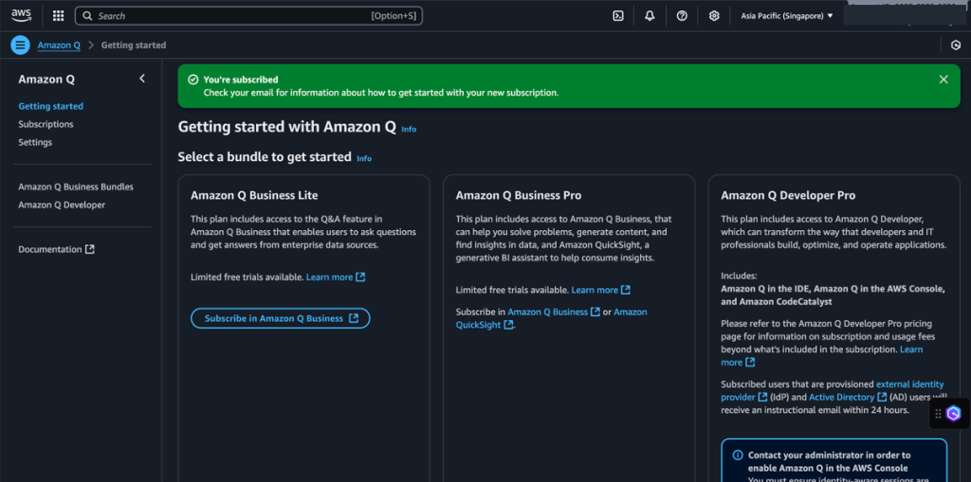
Task: Launch the CloudShell terminal icon
Action: pyautogui.click(x=617, y=16)
